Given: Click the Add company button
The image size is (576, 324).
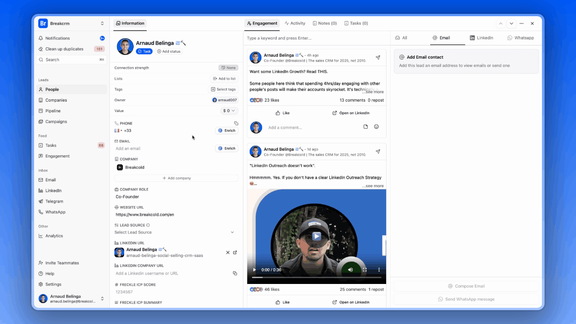Looking at the screenshot, I should click(176, 178).
